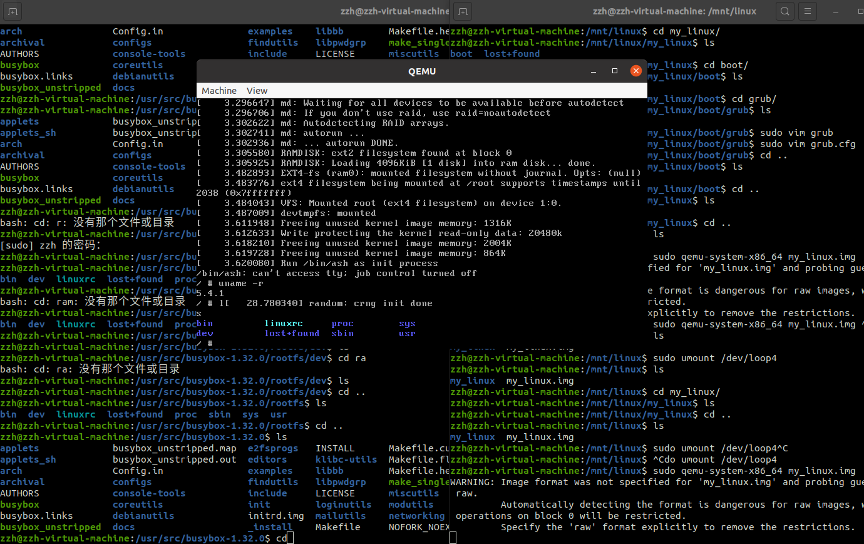864x544 pixels.
Task: Open the right terminal's hamburger menu
Action: click(x=807, y=11)
